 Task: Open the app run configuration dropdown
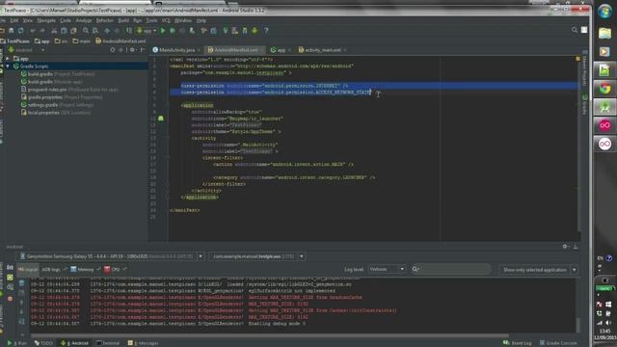pos(147,30)
